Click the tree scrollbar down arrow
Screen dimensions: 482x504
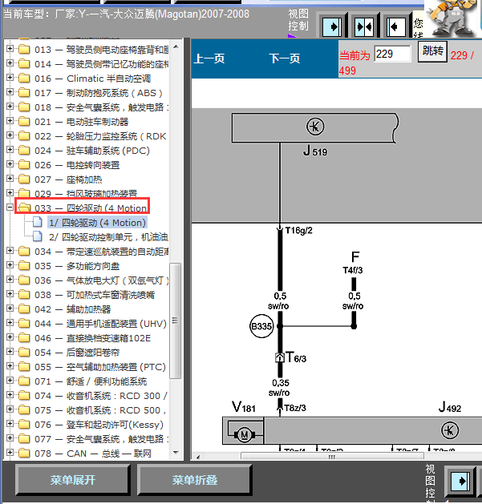coord(176,452)
